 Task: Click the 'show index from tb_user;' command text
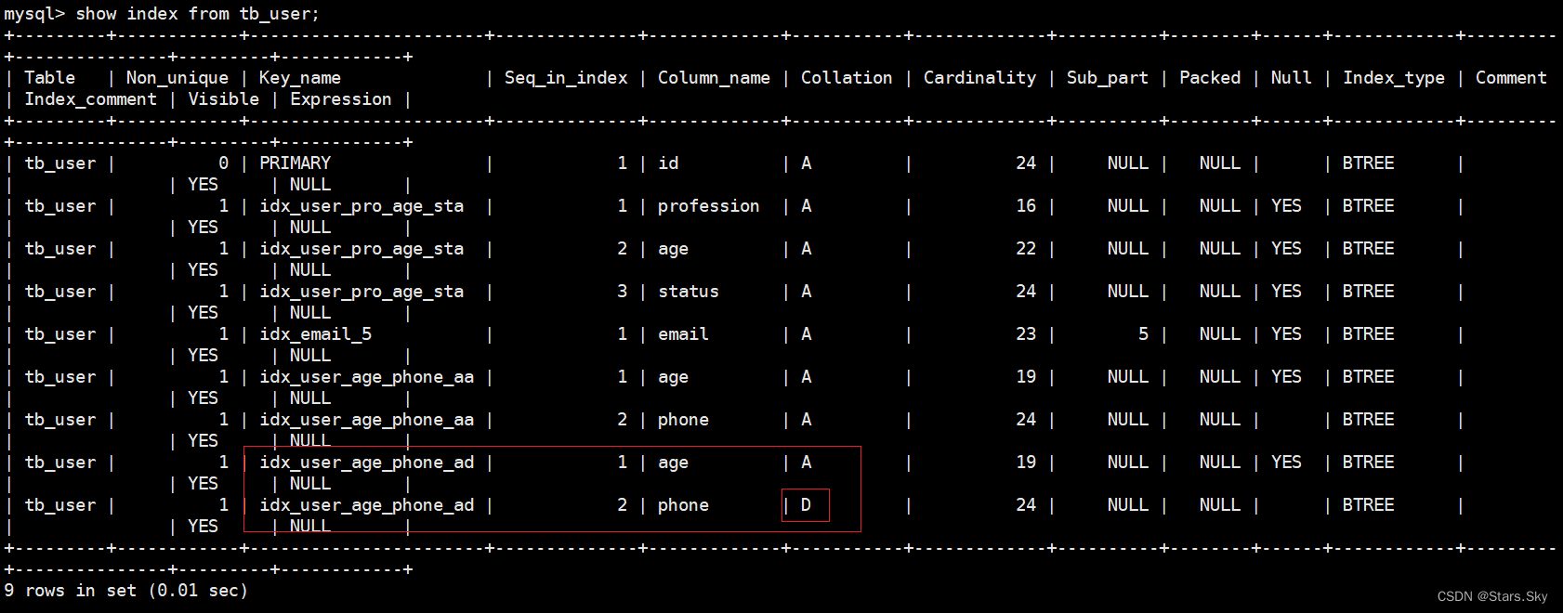click(197, 14)
